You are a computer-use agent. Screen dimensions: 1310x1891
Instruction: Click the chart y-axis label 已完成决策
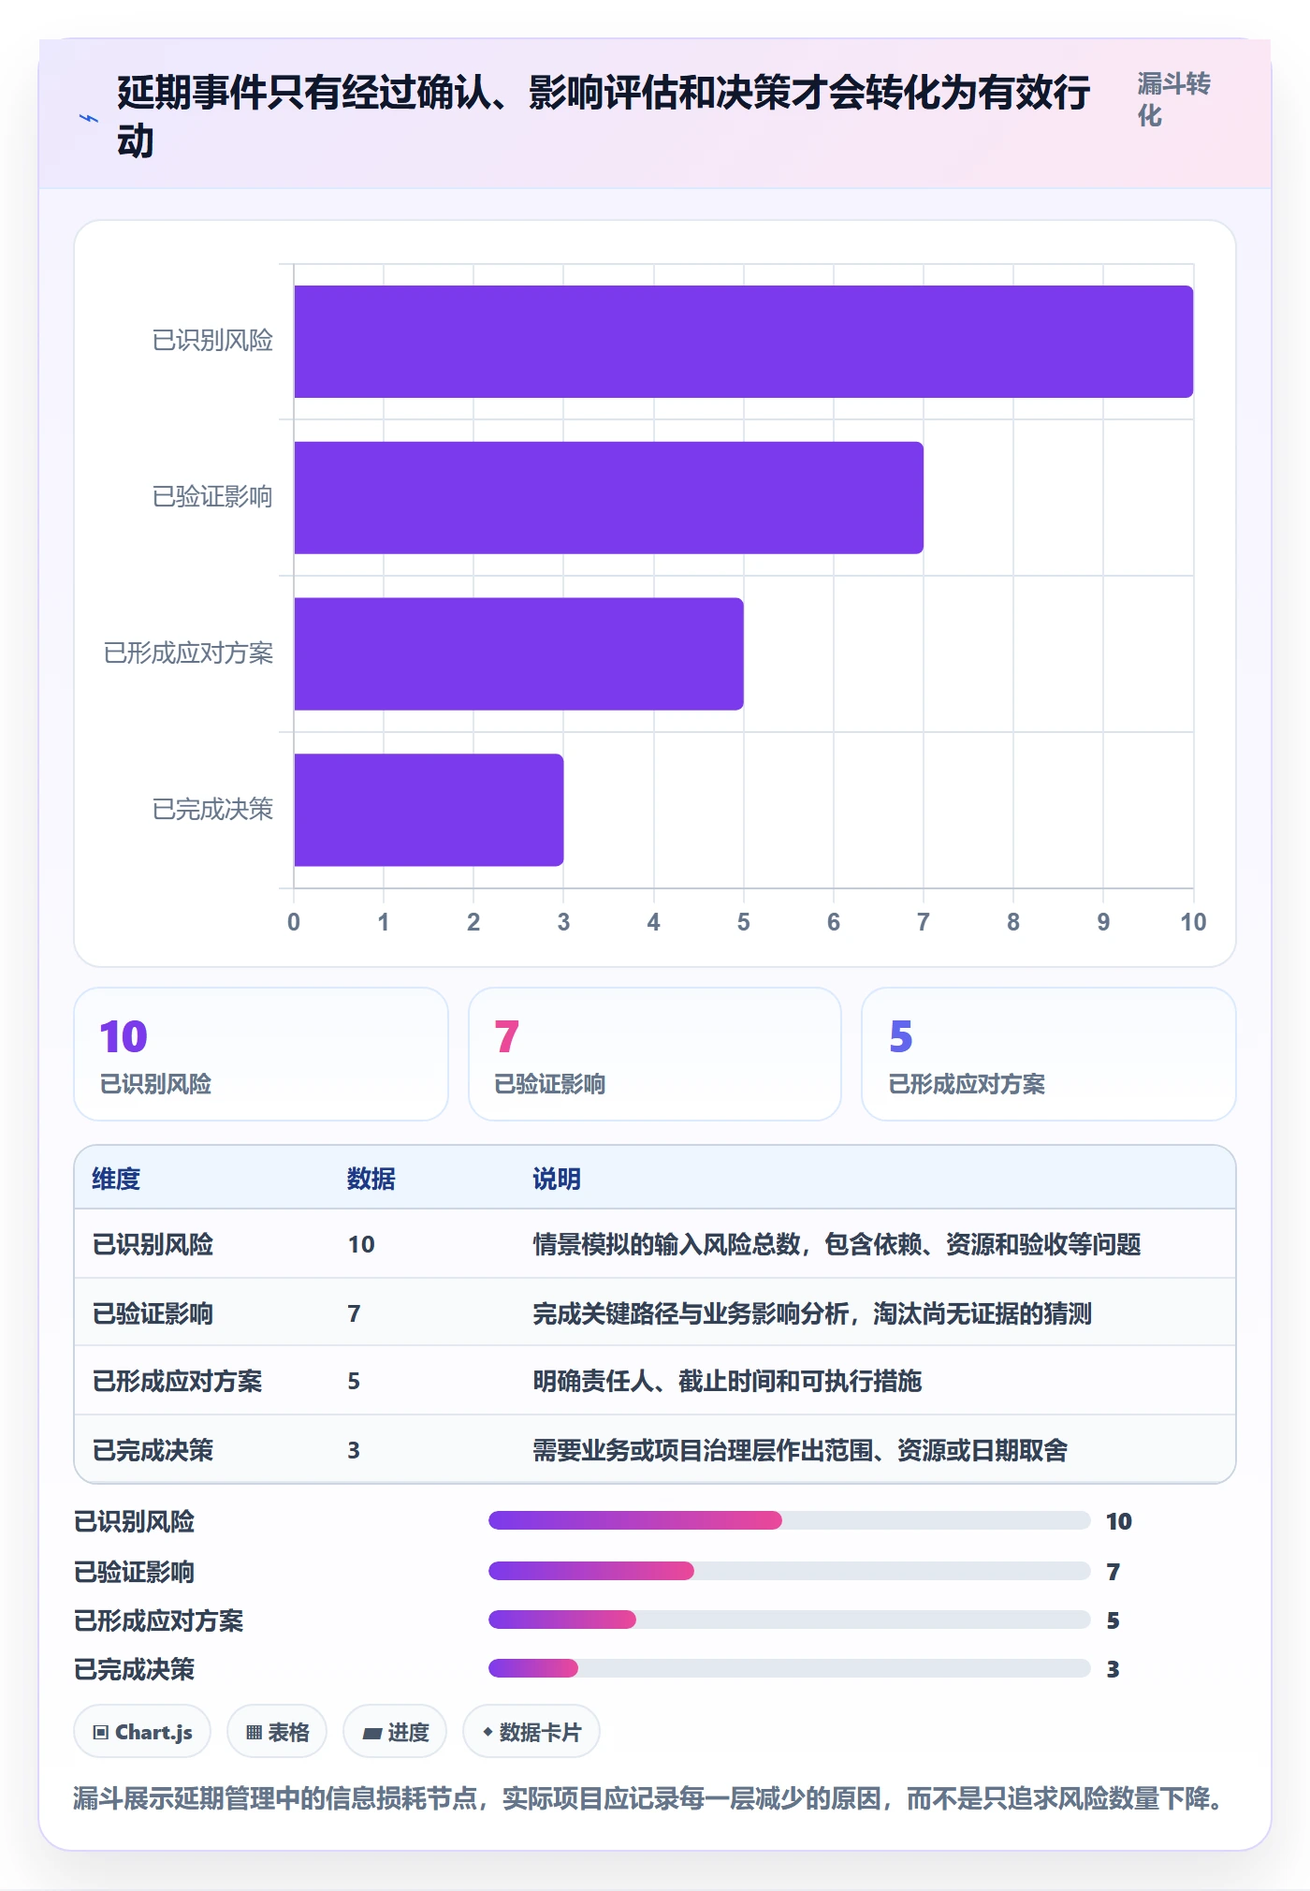(x=212, y=810)
